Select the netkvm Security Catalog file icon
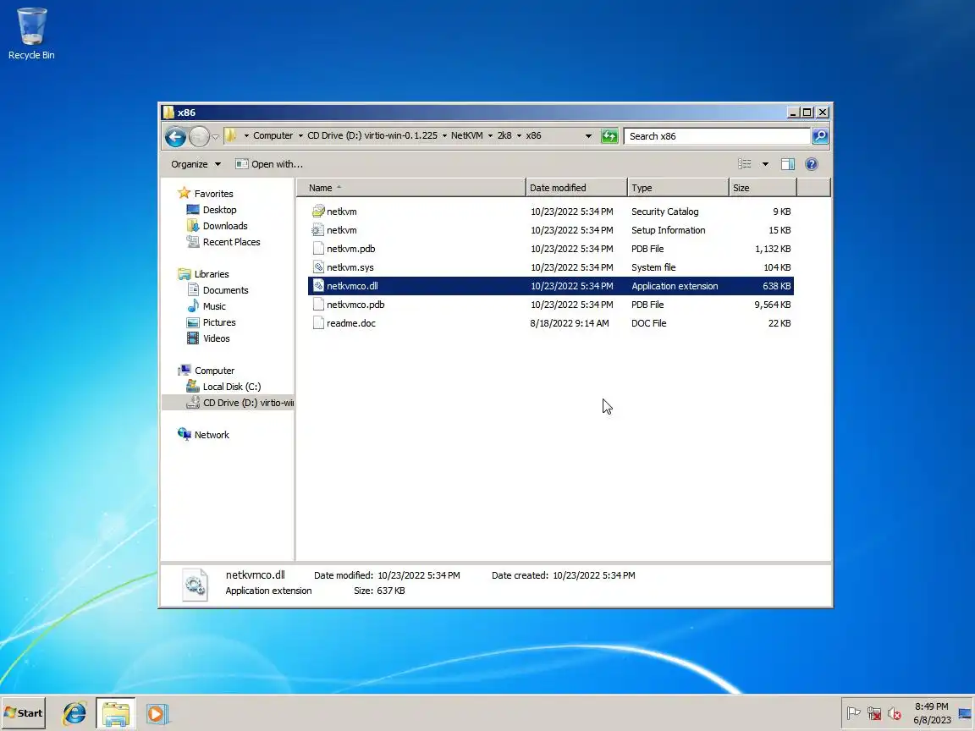Viewport: 975px width, 731px height. tap(318, 212)
